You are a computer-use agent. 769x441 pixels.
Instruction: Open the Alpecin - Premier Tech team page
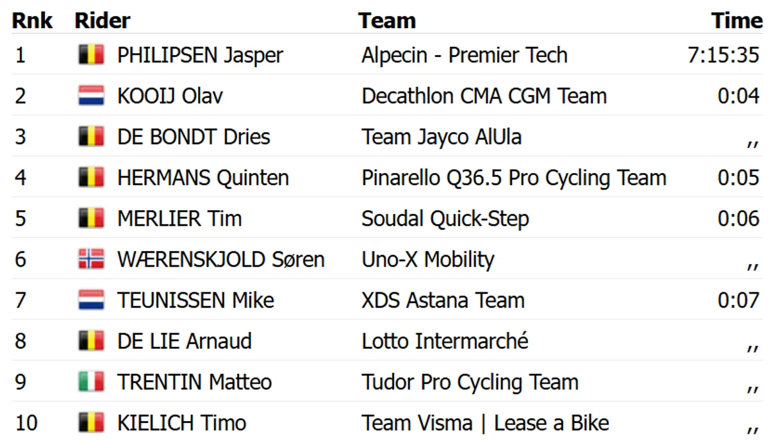coord(465,56)
